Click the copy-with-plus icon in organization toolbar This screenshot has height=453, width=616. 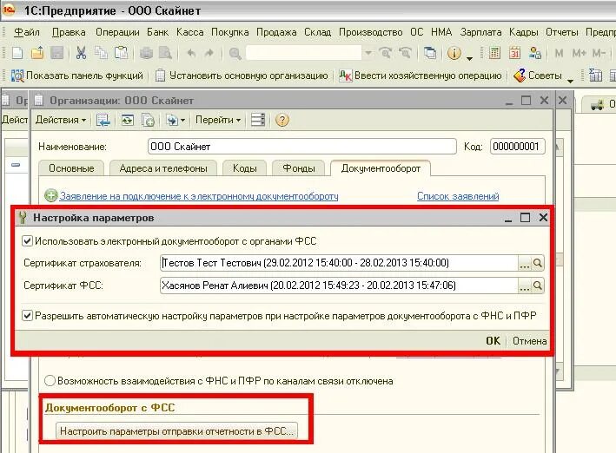click(148, 120)
